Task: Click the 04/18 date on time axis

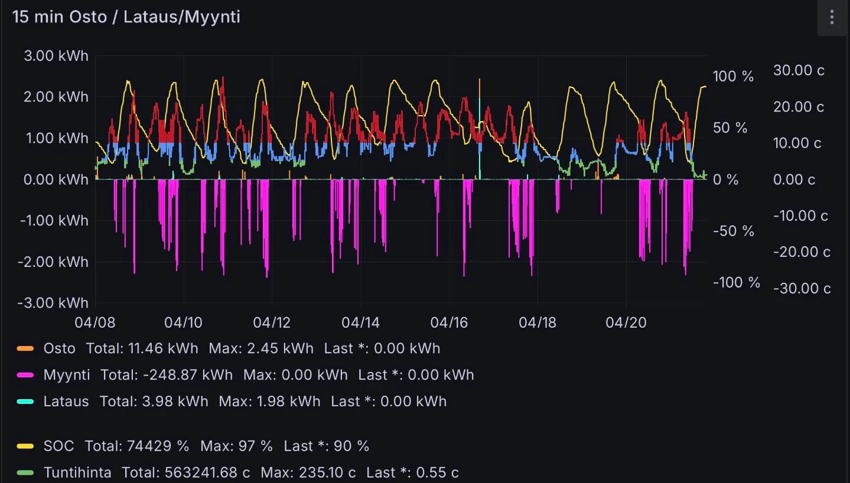Action: click(x=538, y=322)
